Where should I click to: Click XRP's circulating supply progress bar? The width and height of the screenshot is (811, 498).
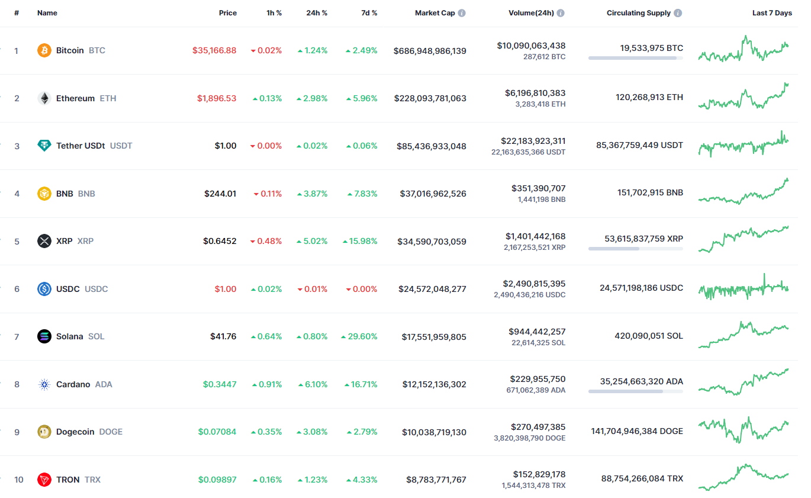click(x=635, y=249)
